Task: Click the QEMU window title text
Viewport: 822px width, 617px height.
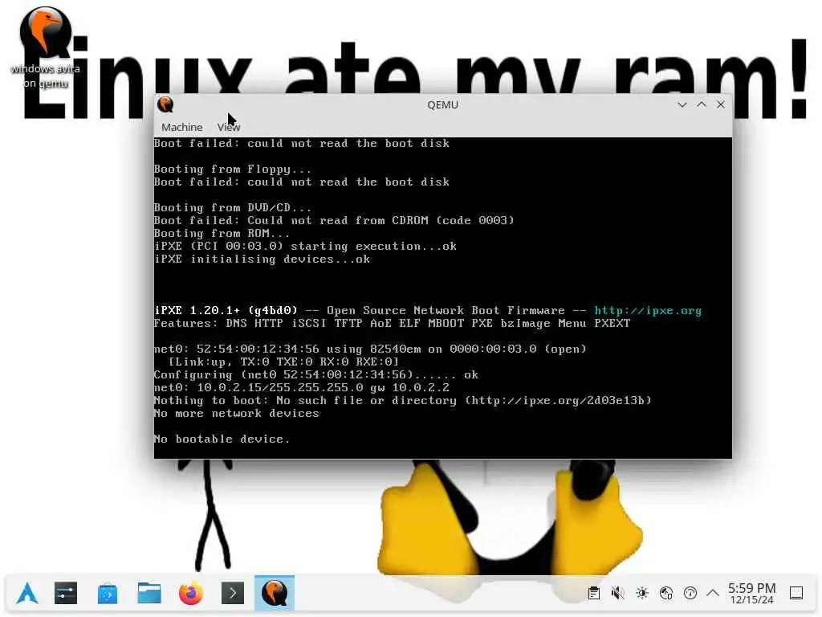Action: click(442, 104)
